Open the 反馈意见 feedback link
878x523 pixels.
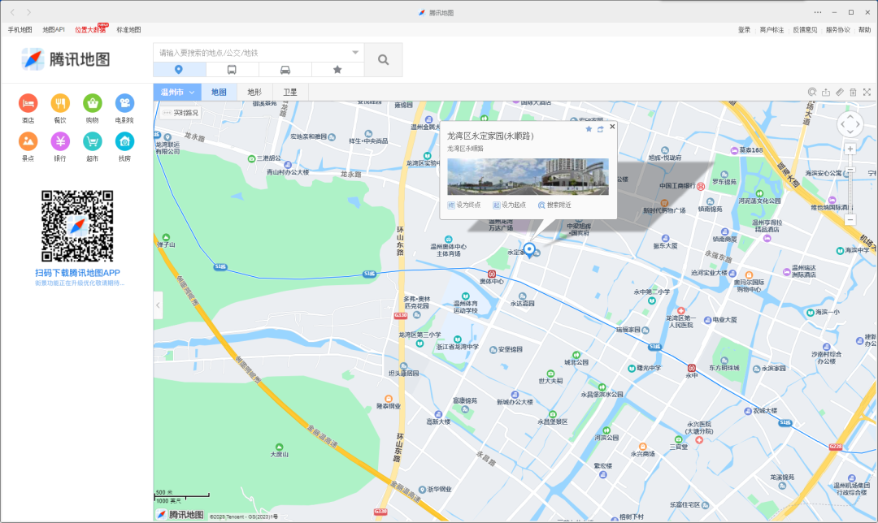[x=805, y=30]
